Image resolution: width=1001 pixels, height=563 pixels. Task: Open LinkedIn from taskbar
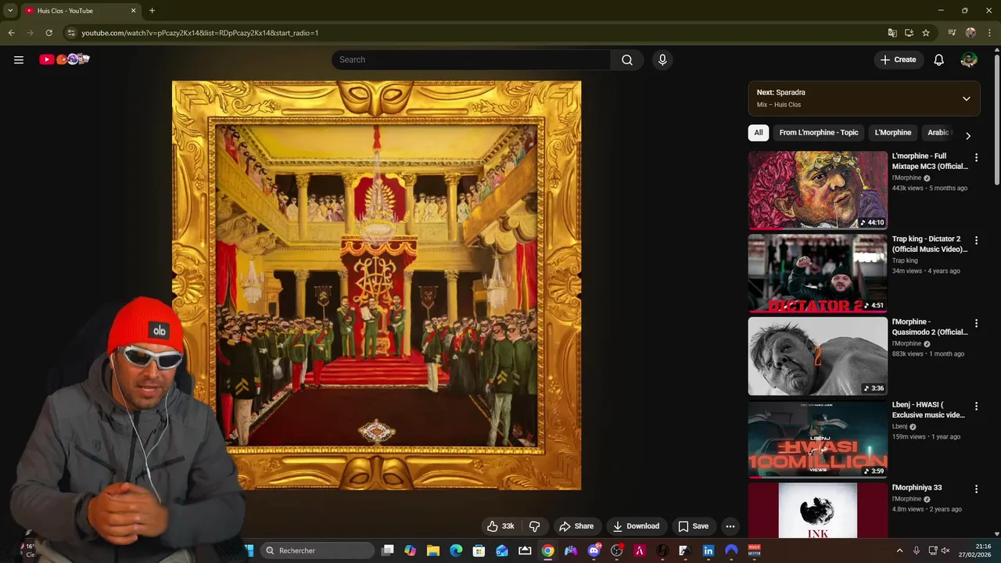(x=709, y=550)
